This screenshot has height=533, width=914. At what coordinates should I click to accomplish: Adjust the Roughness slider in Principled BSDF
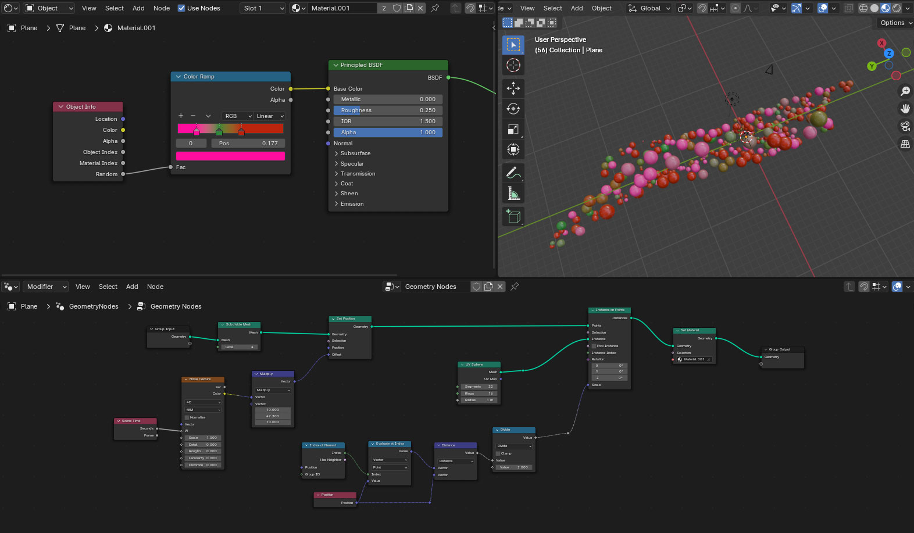point(388,110)
